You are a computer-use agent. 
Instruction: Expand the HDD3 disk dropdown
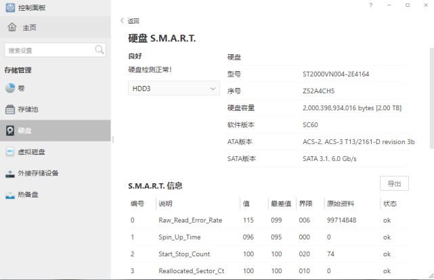pos(174,88)
